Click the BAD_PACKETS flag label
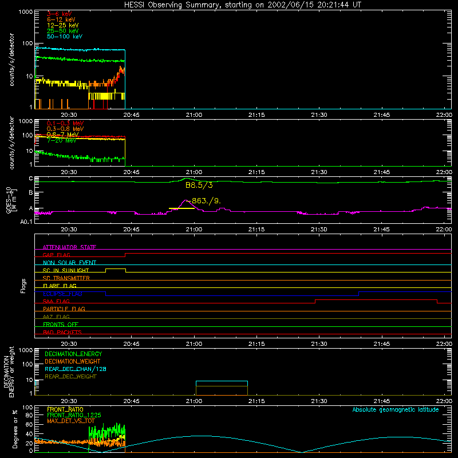Screen dimensions: 458x458 (x=62, y=332)
